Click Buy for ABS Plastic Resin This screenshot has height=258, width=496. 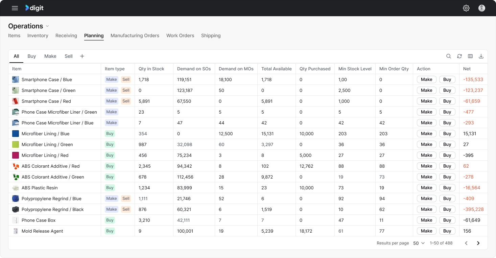[447, 188]
